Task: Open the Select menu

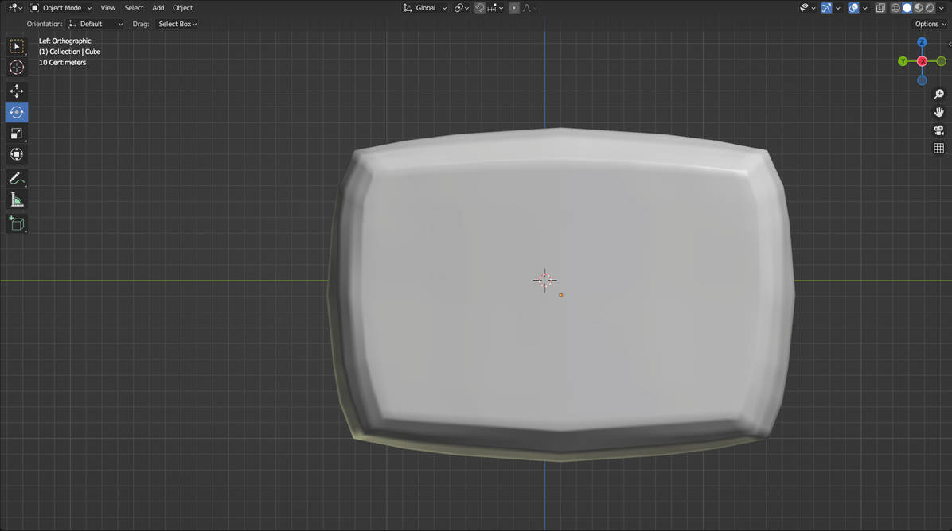Action: (134, 8)
